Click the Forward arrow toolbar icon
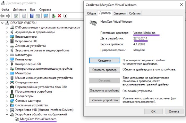Image resolution: width=186 pixels, height=123 pixels. 8,16
